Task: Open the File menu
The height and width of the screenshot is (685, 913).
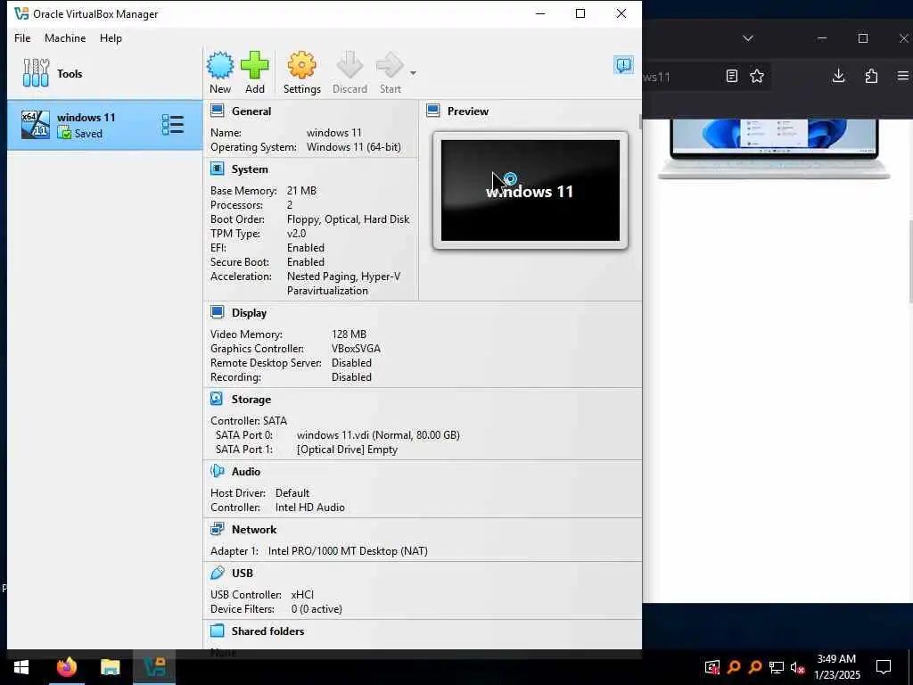Action: coord(22,37)
